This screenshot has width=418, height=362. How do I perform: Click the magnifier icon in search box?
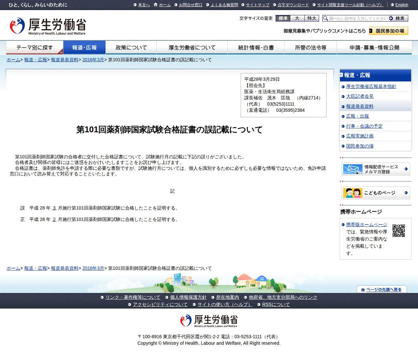click(325, 18)
